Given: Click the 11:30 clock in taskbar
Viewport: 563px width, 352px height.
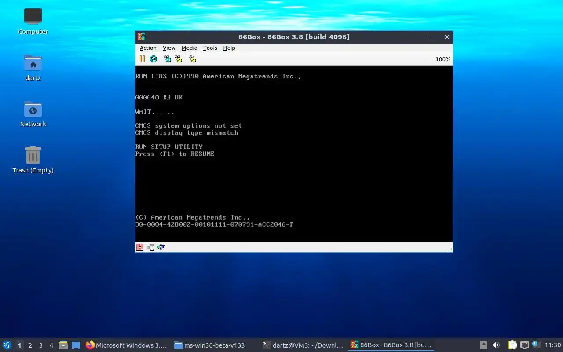Looking at the screenshot, I should pyautogui.click(x=553, y=345).
